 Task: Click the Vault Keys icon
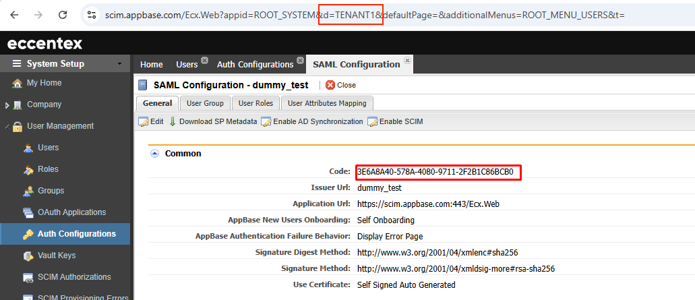pyautogui.click(x=28, y=256)
